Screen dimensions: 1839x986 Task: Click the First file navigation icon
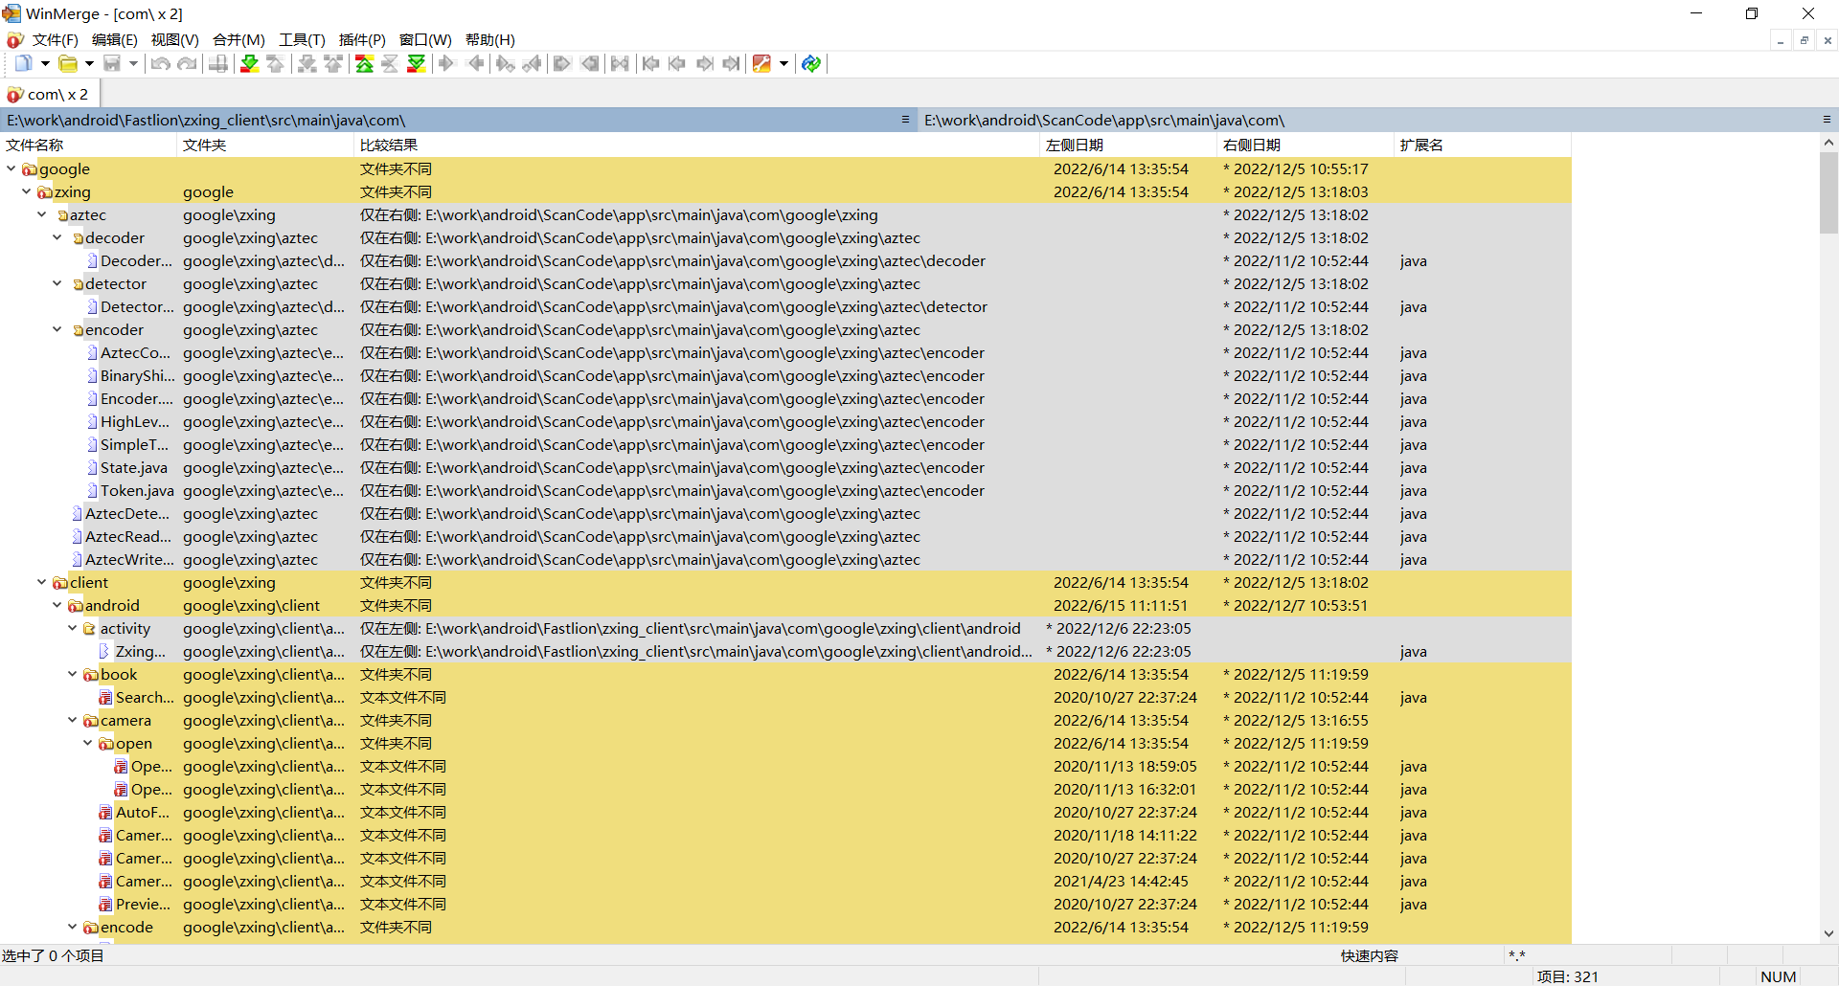(x=650, y=63)
